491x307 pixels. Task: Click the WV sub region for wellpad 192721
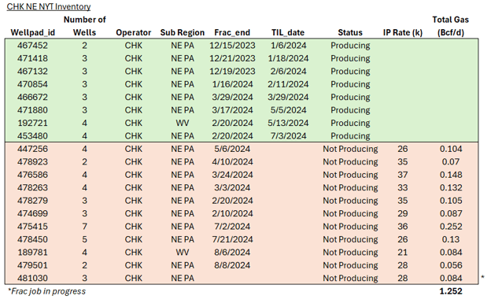[x=183, y=123]
